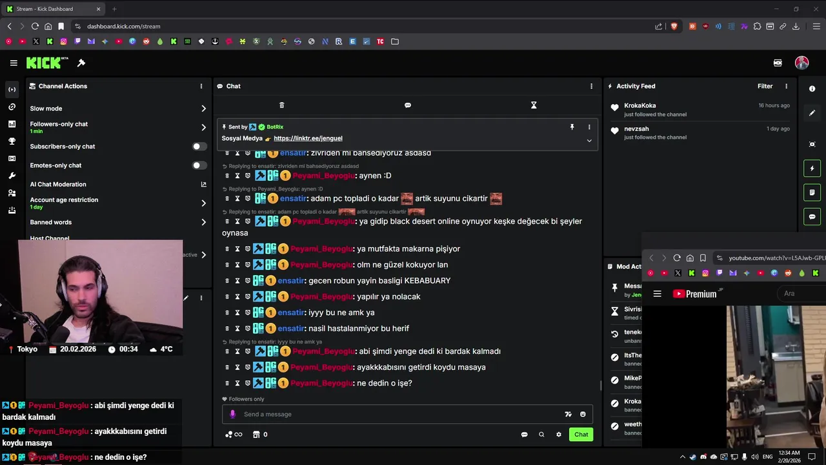The image size is (826, 465).
Task: Click the screenshot frame icon in the right sidebar
Action: tap(812, 144)
